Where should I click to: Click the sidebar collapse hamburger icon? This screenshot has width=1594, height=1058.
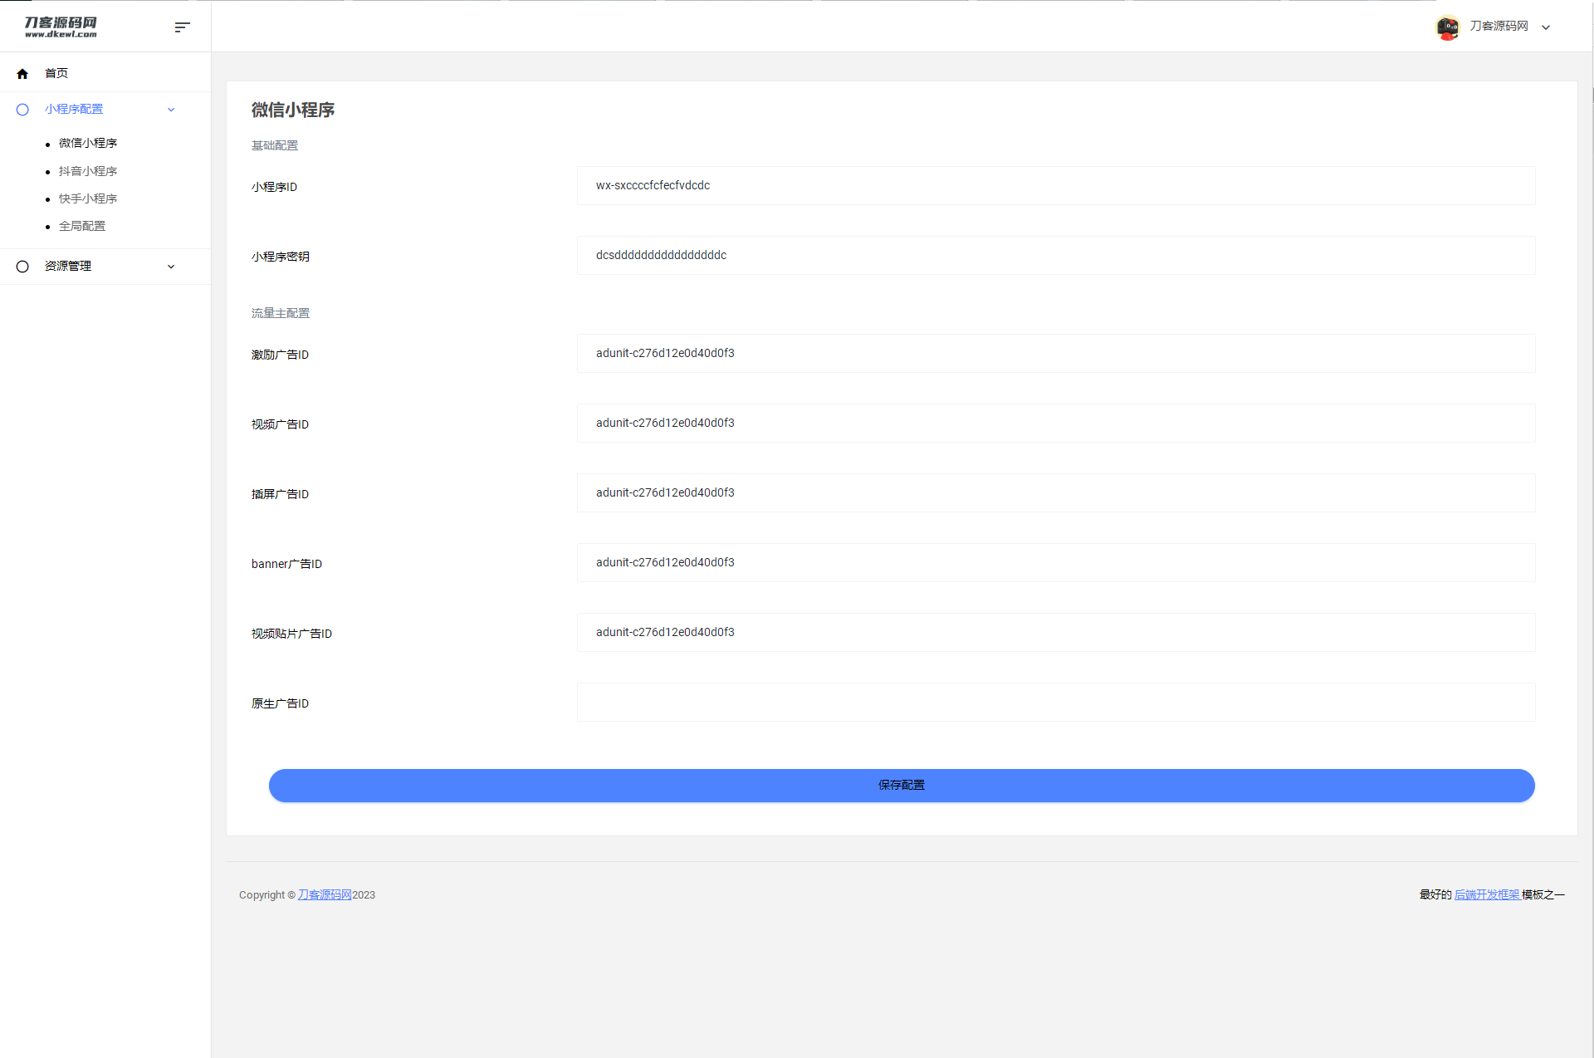click(183, 27)
